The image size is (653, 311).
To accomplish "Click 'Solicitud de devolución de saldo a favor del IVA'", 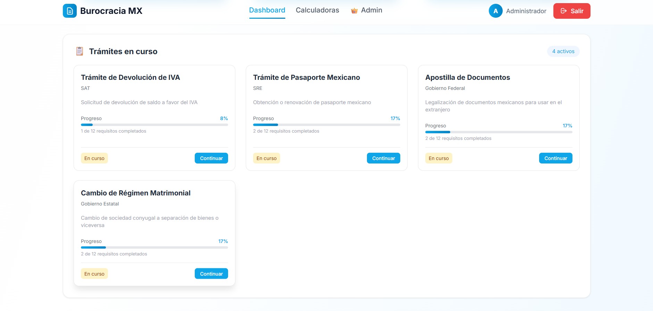I will (x=139, y=102).
